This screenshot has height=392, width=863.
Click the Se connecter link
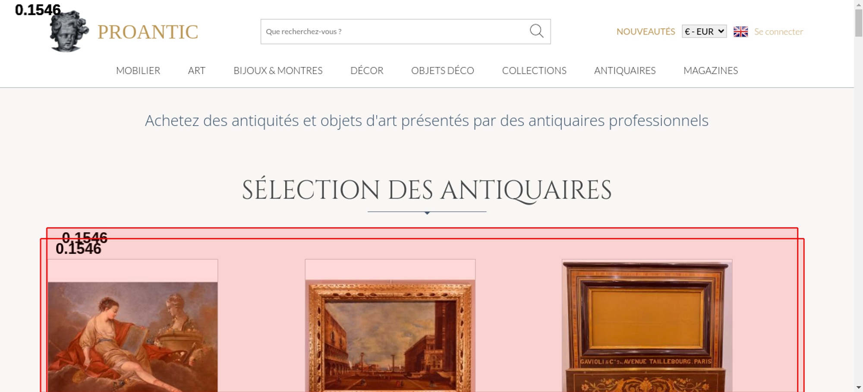point(778,32)
